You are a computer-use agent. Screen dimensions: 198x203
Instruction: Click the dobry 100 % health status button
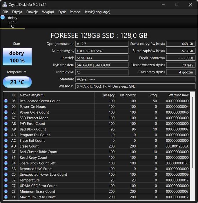17,57
